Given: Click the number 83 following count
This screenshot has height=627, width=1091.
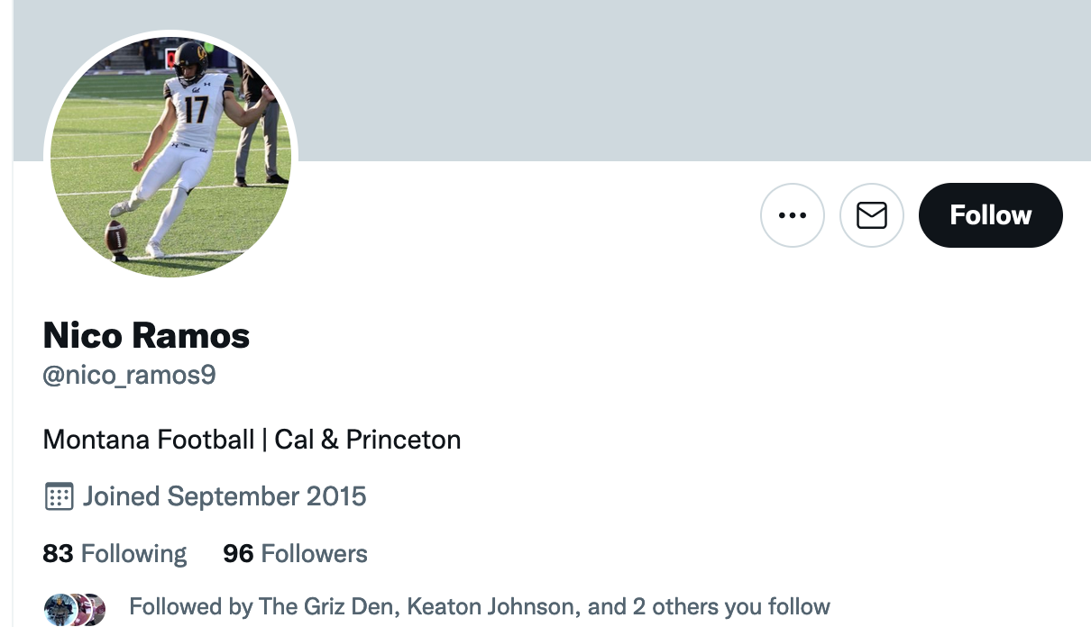Looking at the screenshot, I should tap(58, 553).
